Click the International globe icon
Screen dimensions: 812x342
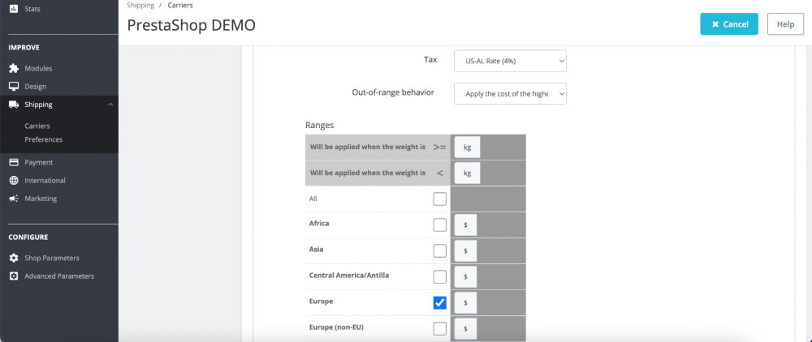coord(14,180)
